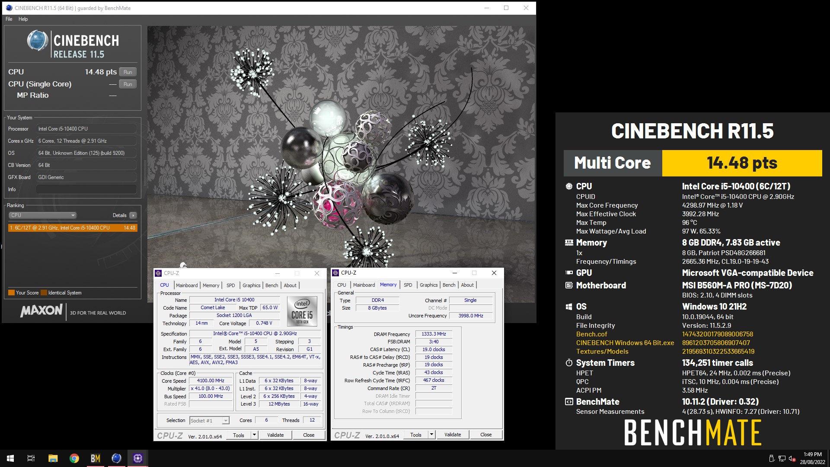Click the MAXON logo
830x467 pixels.
[41, 310]
